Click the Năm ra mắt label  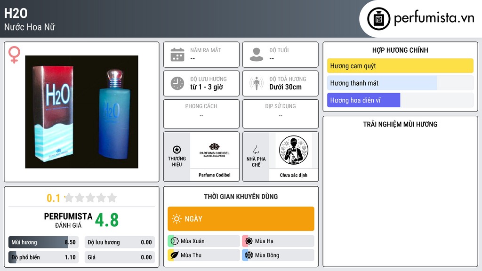click(206, 50)
